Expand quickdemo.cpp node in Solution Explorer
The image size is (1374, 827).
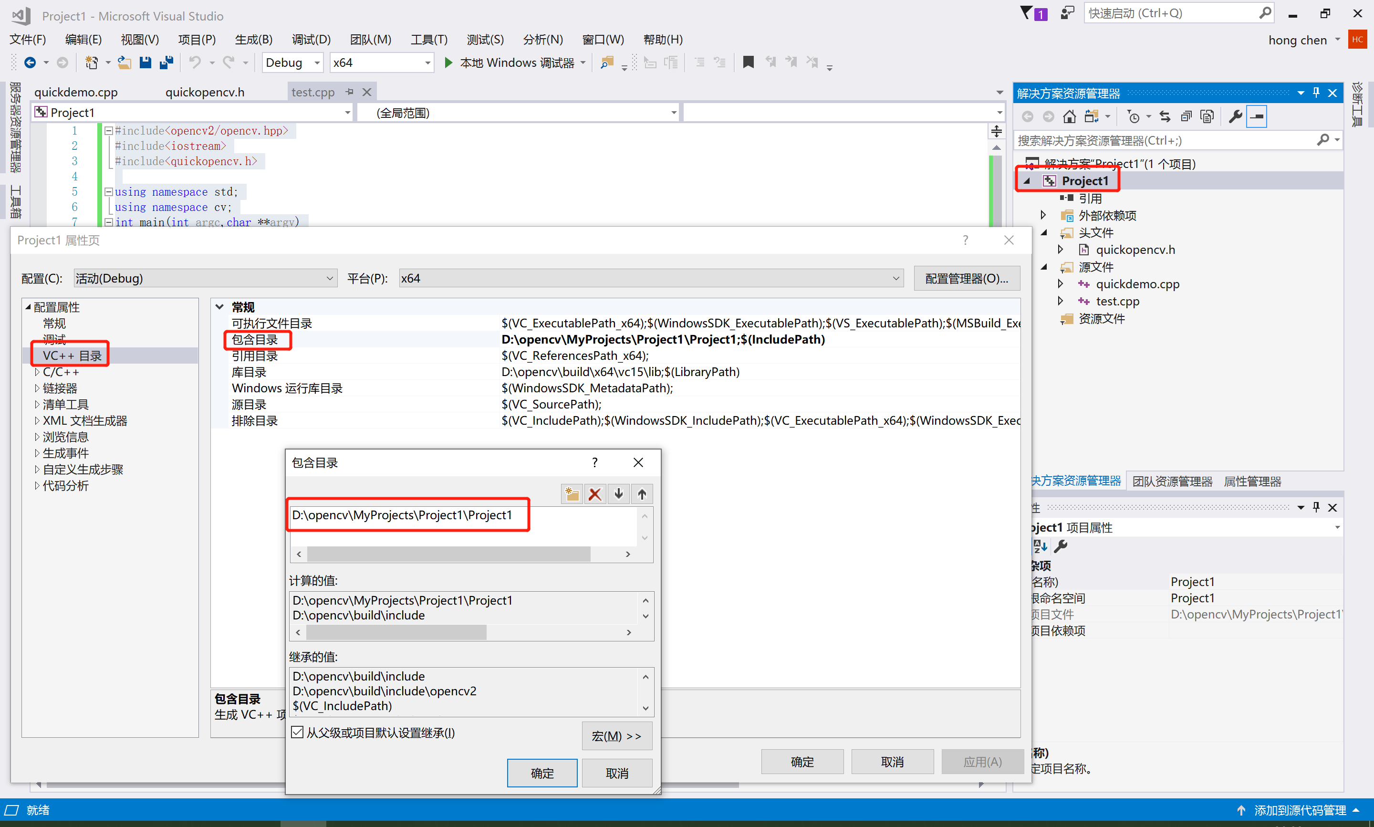point(1061,283)
